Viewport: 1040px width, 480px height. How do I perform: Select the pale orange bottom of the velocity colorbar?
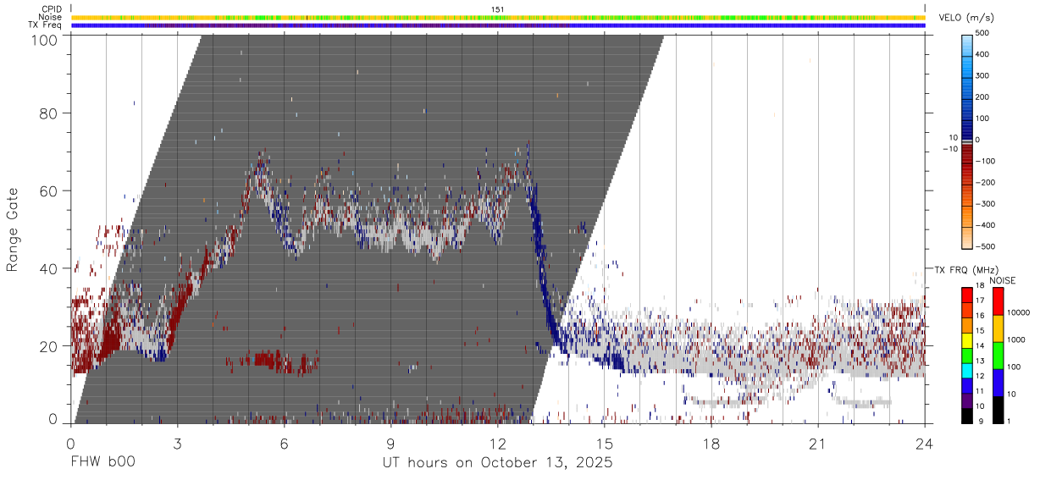[x=967, y=239]
